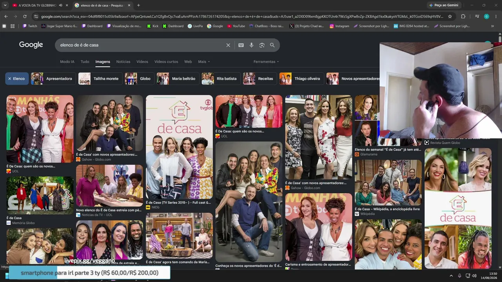
Task: Open the Projeto Chad X bookmark
Action: tap(307, 26)
